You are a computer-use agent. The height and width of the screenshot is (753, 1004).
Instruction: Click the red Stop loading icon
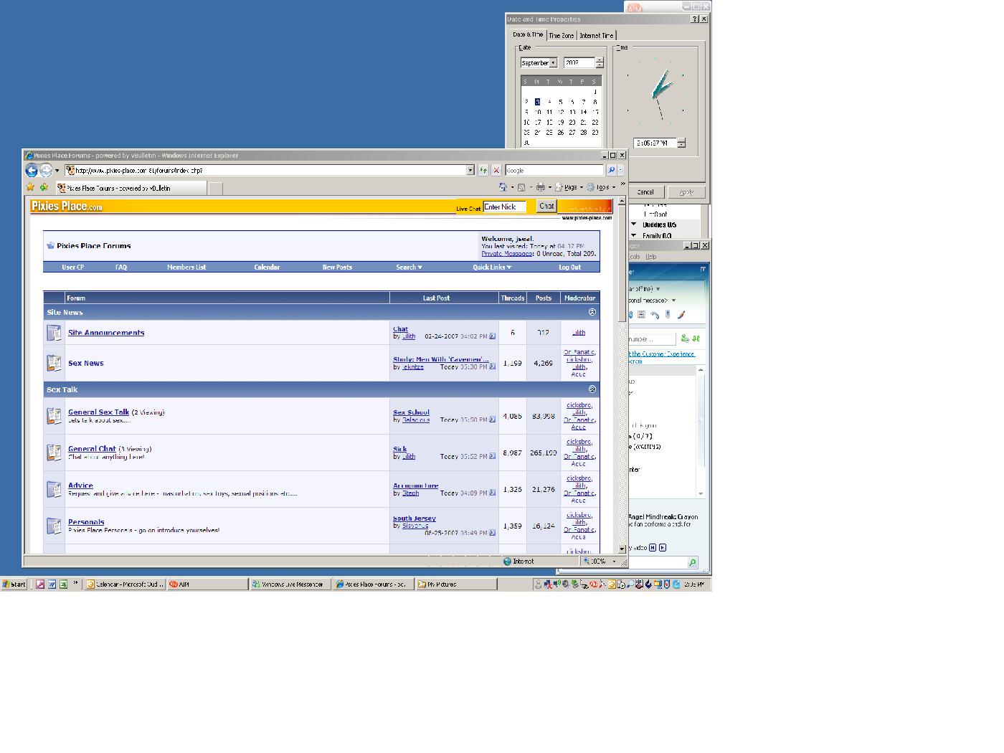496,171
